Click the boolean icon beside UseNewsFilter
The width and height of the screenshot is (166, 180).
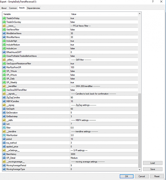point(4,30)
